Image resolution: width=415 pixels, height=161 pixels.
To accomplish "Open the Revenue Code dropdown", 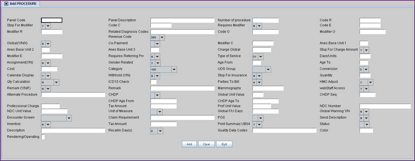I will pyautogui.click(x=162, y=37).
